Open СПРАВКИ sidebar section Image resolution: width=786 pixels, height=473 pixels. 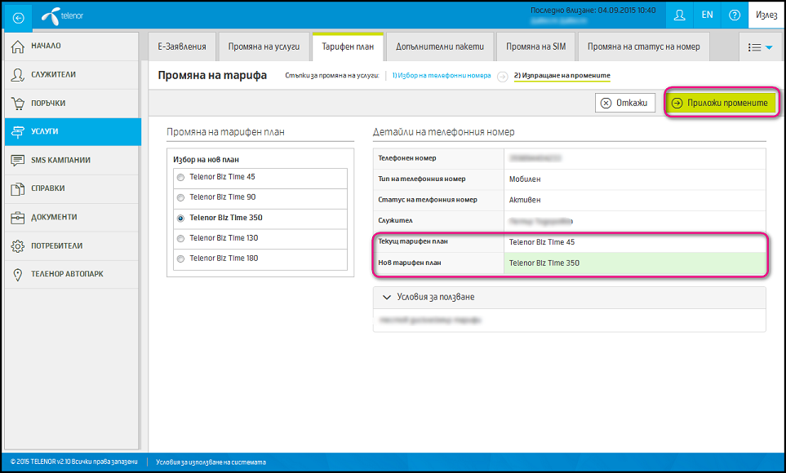72,189
